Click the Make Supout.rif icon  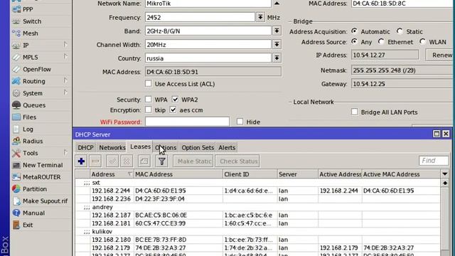point(16,201)
